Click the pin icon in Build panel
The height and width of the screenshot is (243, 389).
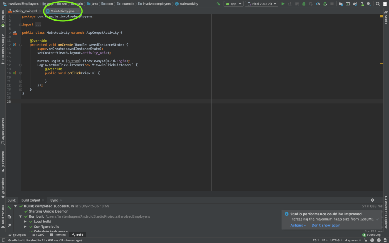tap(9, 225)
